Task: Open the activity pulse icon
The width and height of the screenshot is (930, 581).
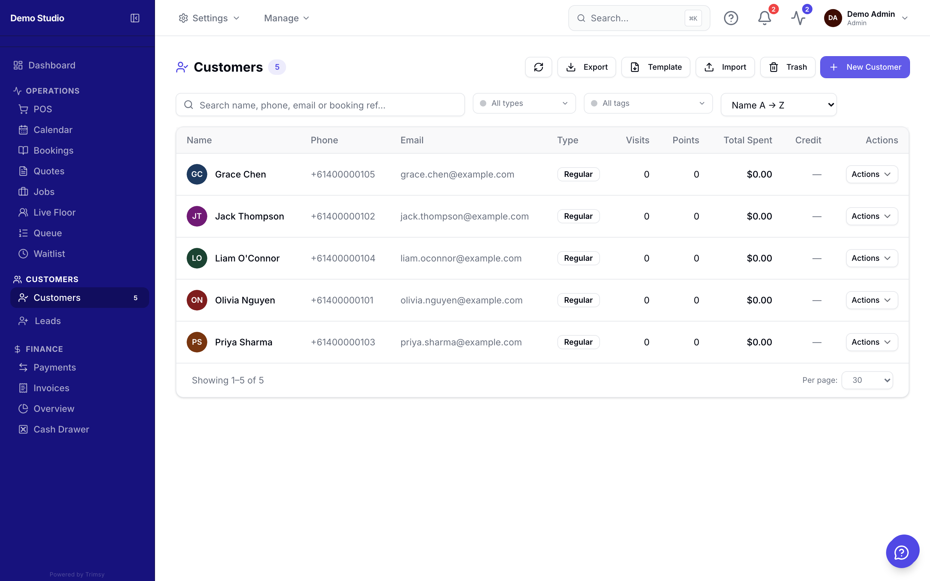Action: tap(798, 18)
